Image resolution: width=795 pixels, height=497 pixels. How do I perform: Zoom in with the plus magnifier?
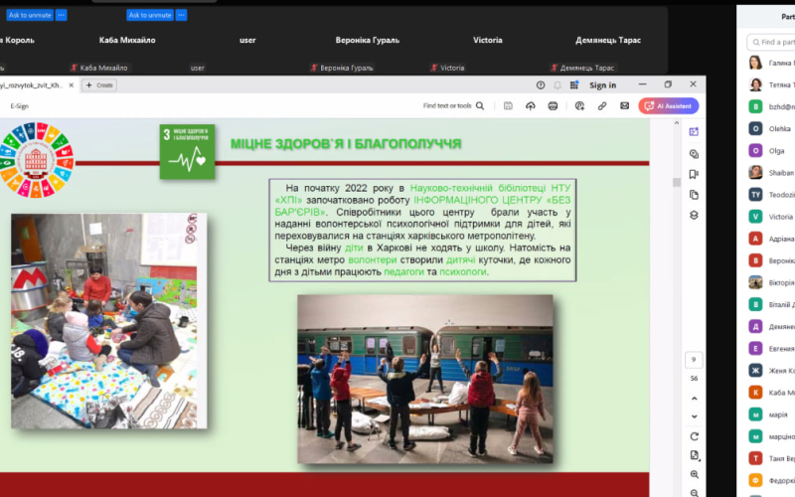click(694, 475)
